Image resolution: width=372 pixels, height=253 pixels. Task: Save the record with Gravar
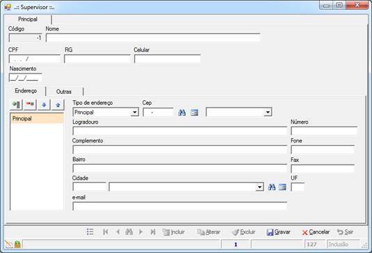(x=279, y=232)
